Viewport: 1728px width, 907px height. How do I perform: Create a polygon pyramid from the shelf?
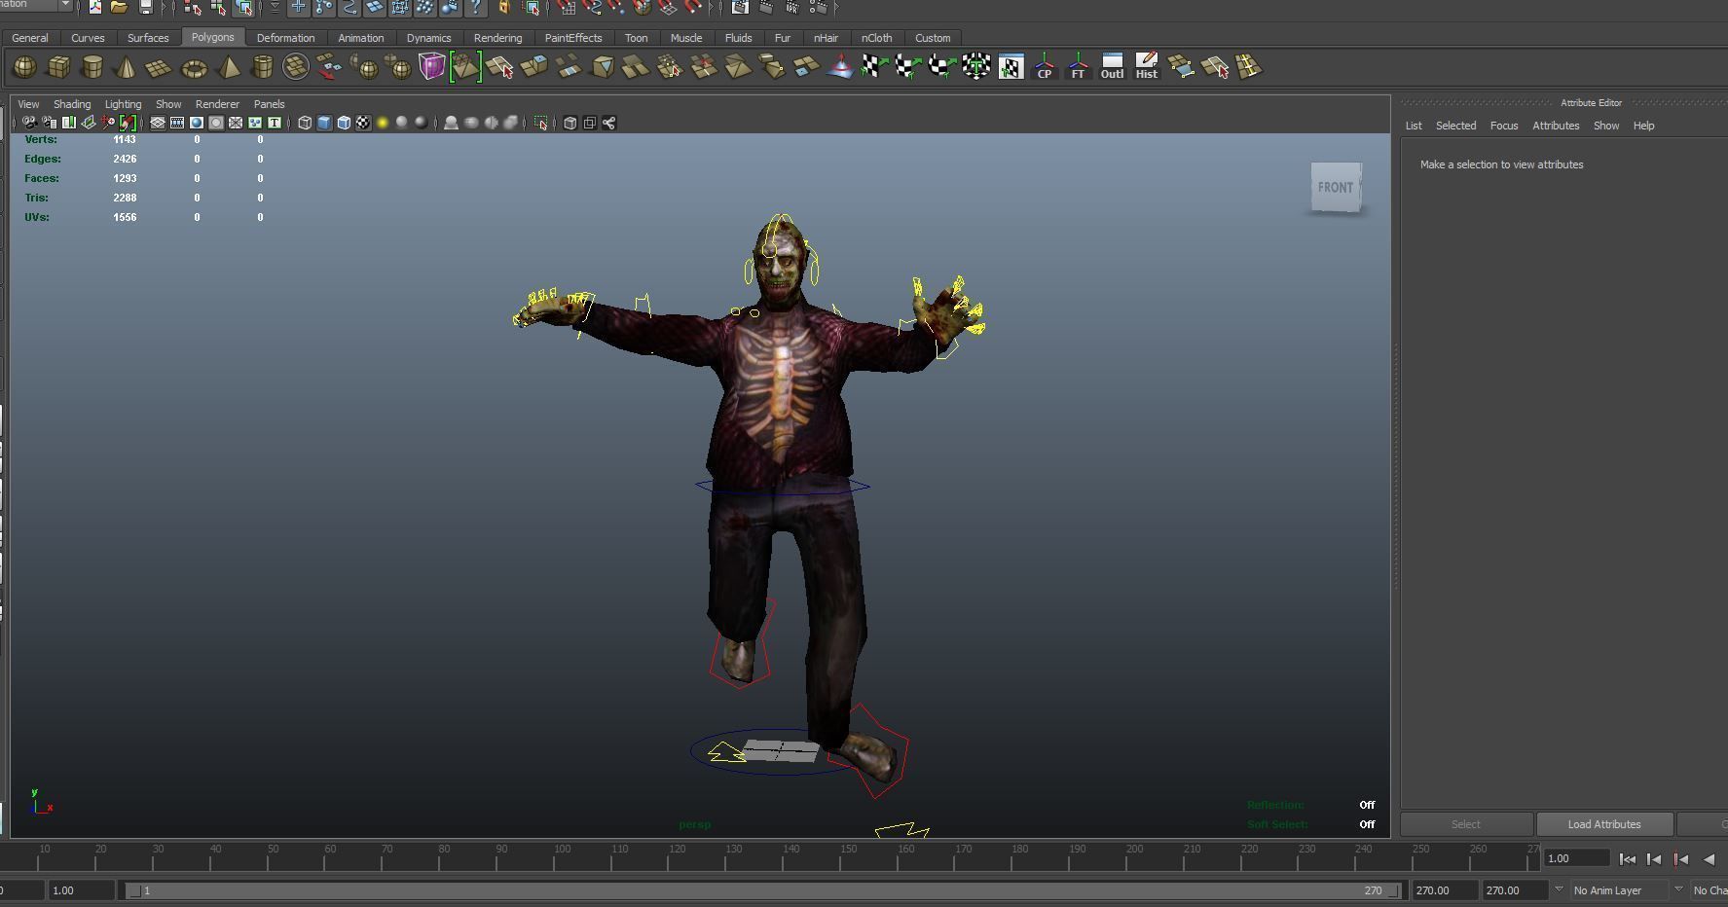pyautogui.click(x=228, y=67)
